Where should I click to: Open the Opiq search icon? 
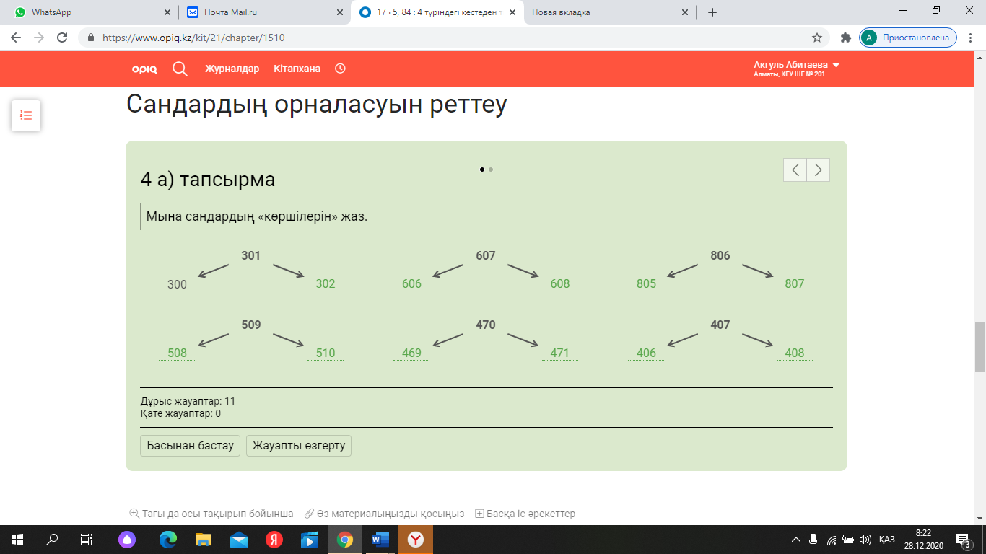tap(180, 69)
